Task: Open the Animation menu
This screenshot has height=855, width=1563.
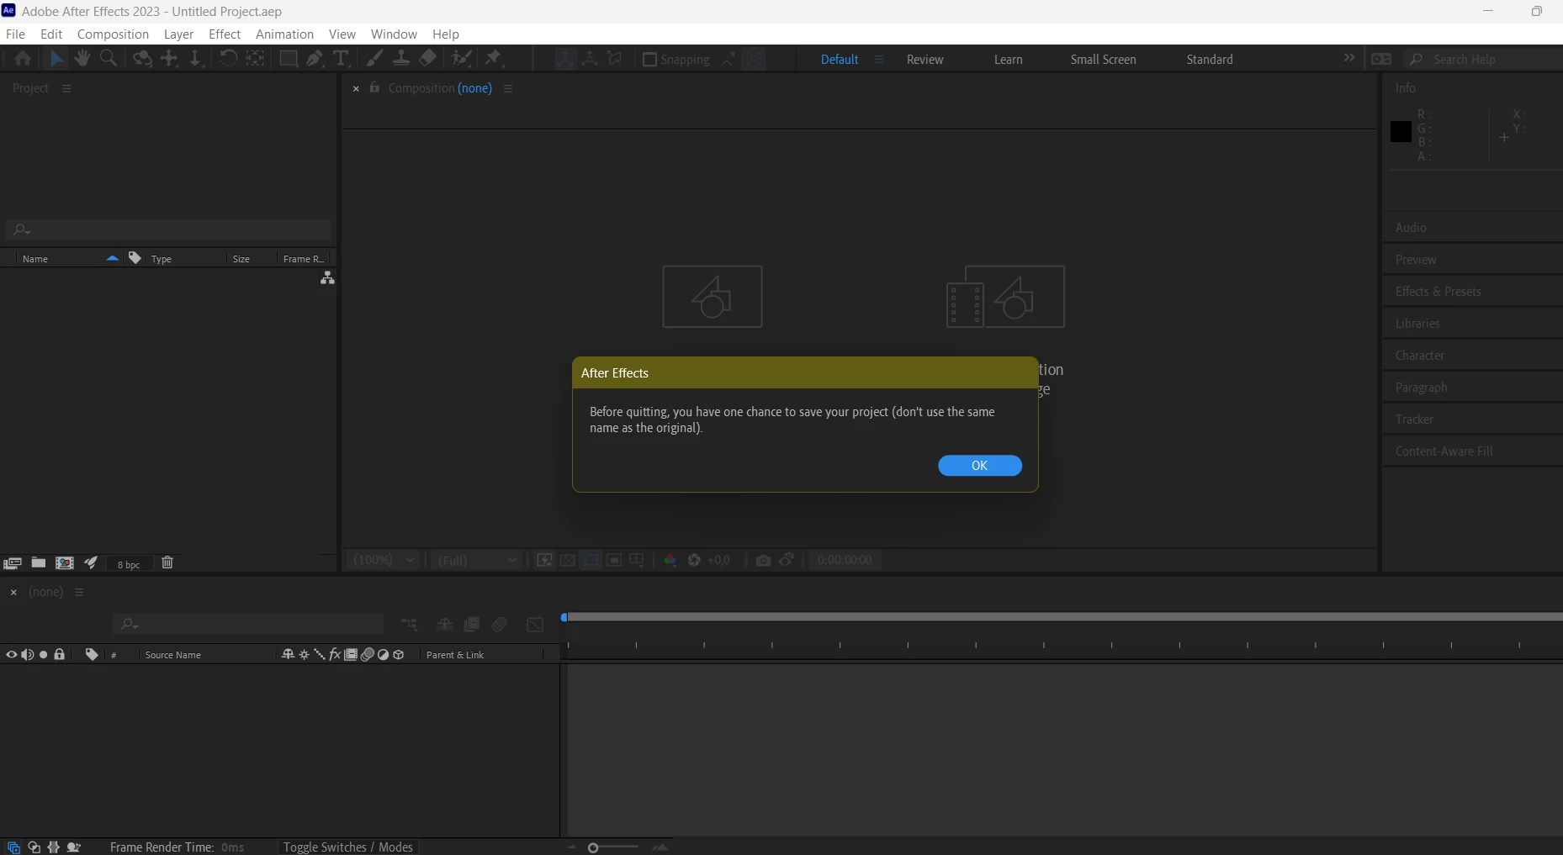Action: point(284,34)
